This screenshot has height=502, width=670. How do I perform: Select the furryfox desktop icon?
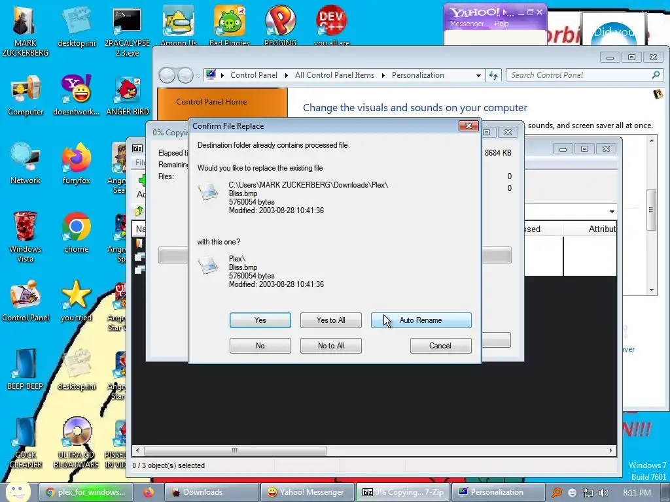point(77,164)
